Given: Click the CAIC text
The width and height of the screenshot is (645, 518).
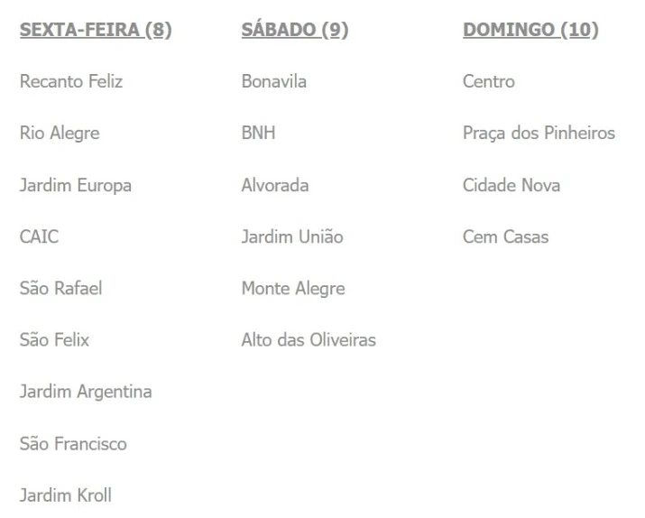Looking at the screenshot, I should tap(39, 237).
